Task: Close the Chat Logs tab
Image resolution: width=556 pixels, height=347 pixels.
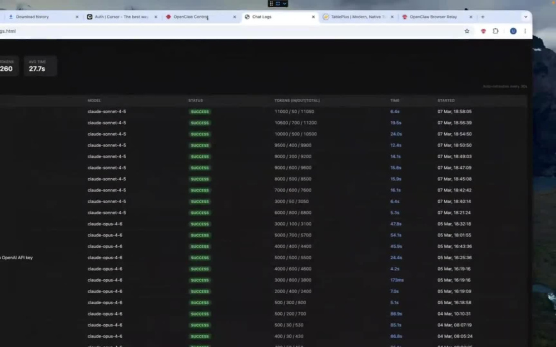Action: pos(313,17)
